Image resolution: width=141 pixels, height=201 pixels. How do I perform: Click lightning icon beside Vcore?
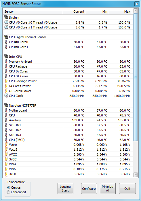point(6,144)
